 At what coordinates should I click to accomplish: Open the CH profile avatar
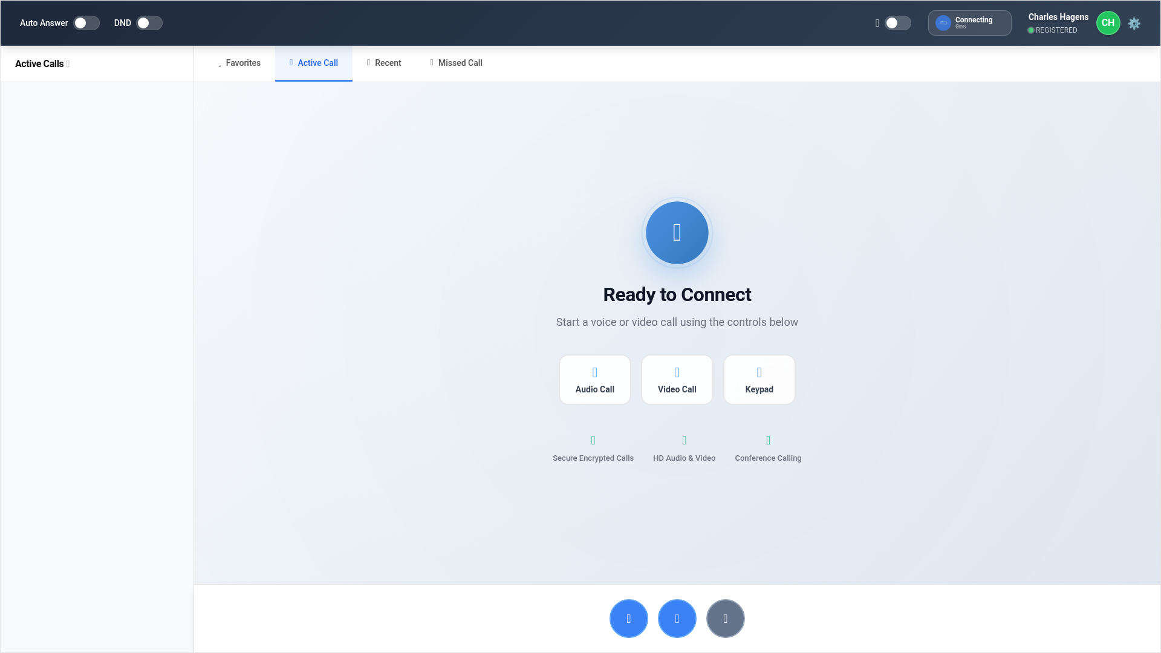pyautogui.click(x=1108, y=23)
